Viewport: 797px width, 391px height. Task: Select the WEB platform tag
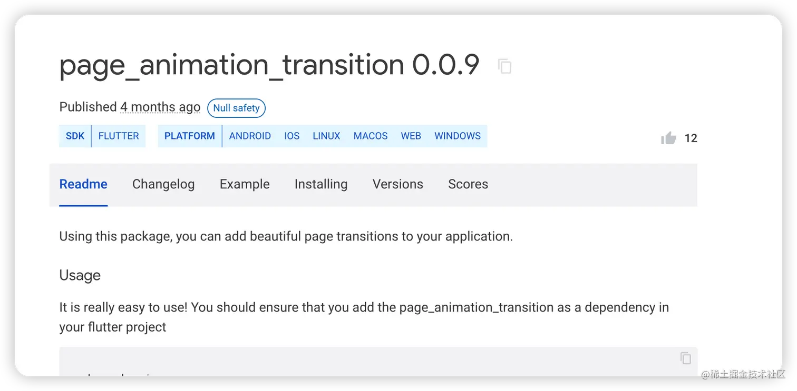click(x=411, y=136)
